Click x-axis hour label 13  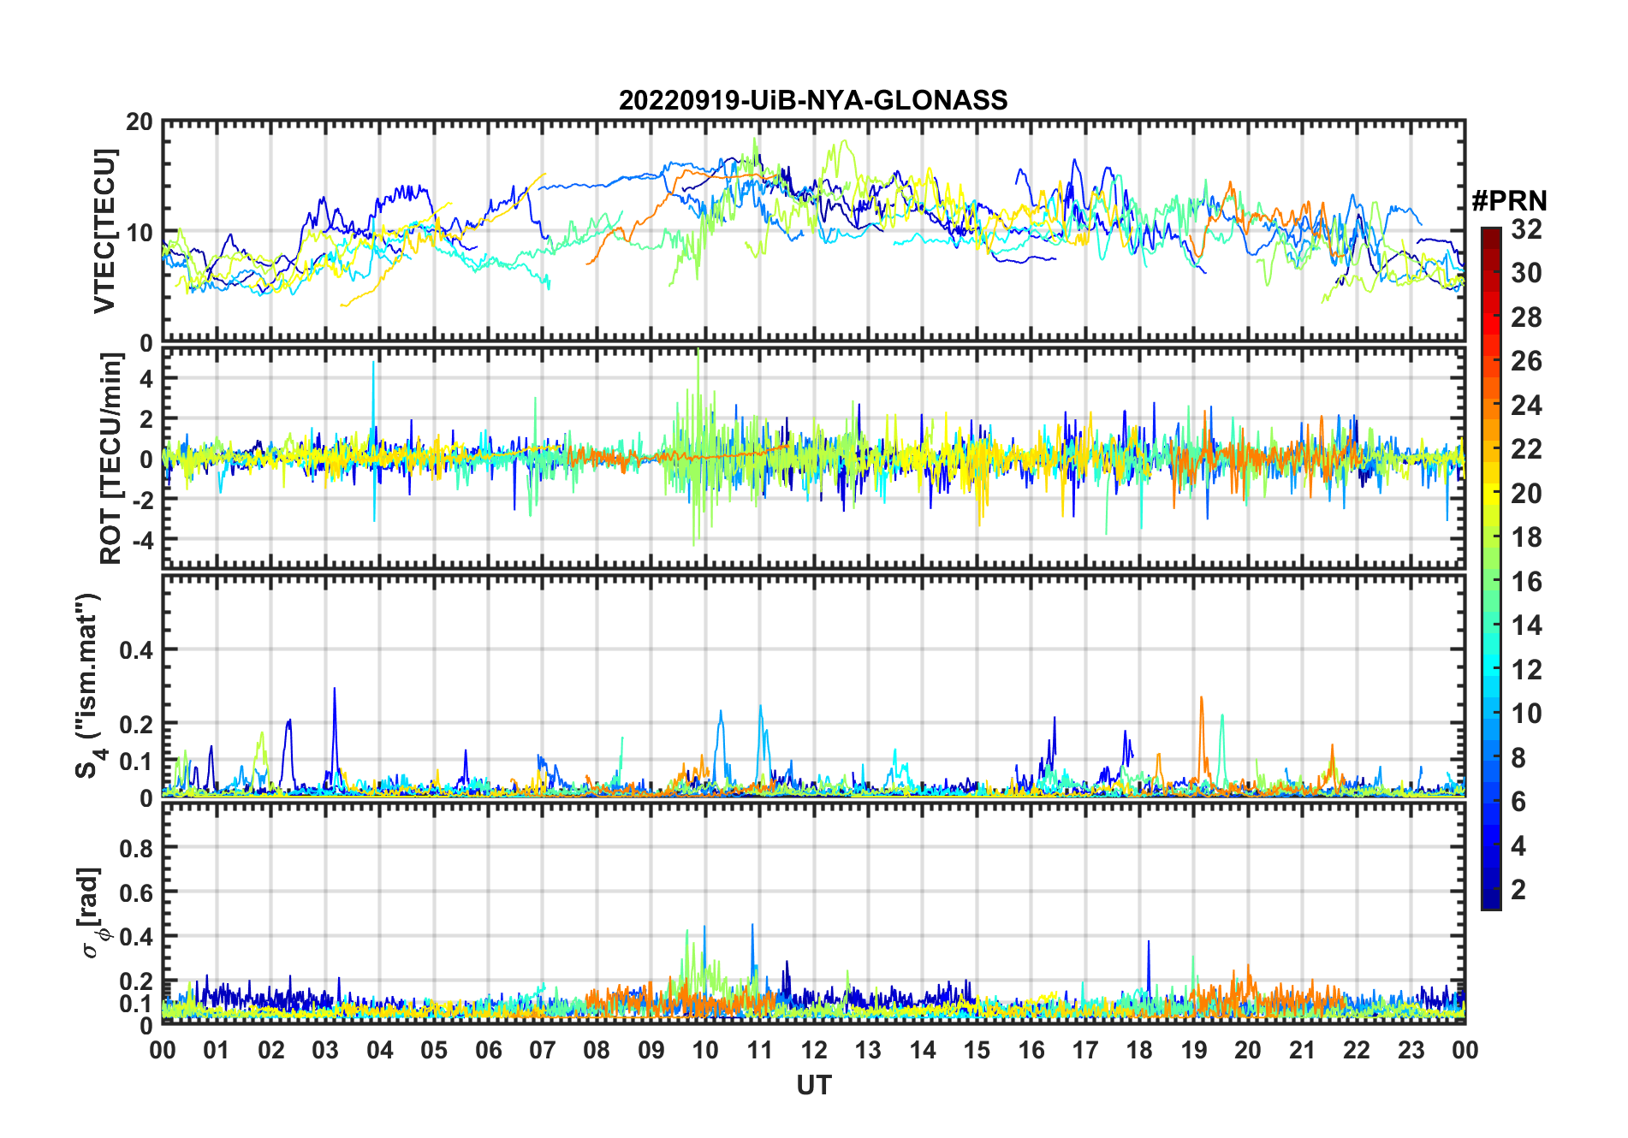tap(868, 1050)
